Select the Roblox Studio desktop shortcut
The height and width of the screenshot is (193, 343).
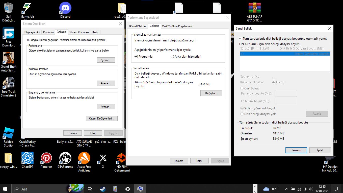[8, 137]
